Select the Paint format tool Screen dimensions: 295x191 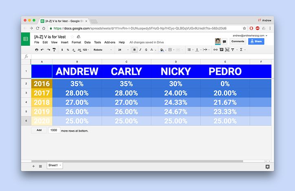pyautogui.click(x=54, y=50)
